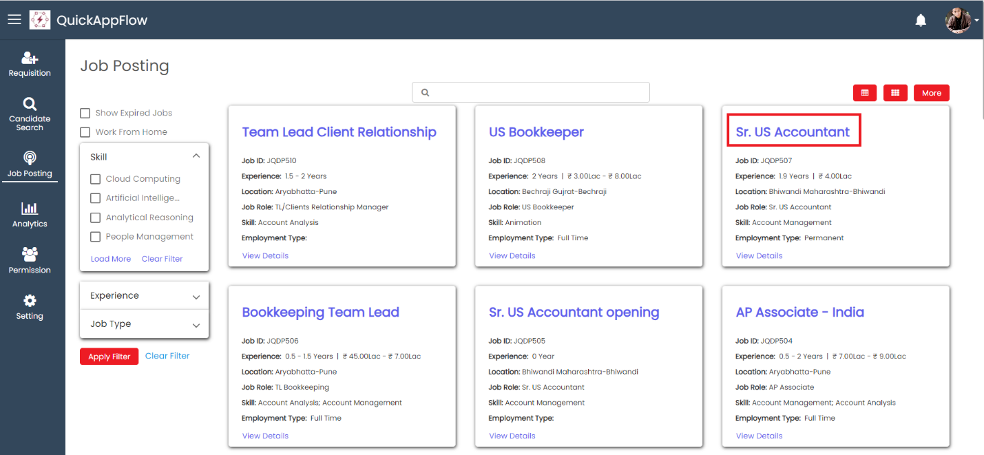Go to Requisition in sidebar

tap(30, 65)
